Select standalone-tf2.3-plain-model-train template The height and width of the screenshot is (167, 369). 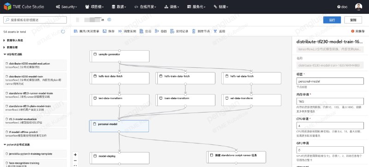[x=35, y=108]
